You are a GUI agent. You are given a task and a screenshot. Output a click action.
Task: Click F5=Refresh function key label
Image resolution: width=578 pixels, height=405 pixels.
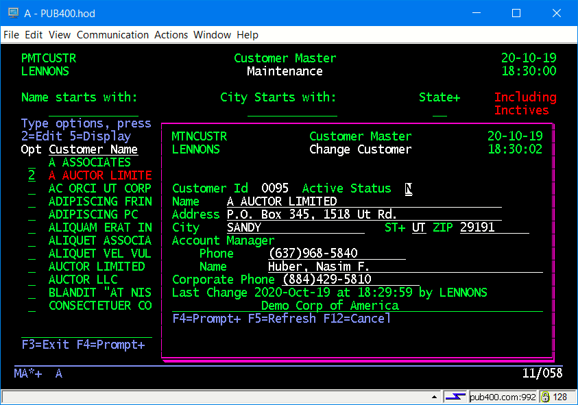click(282, 319)
